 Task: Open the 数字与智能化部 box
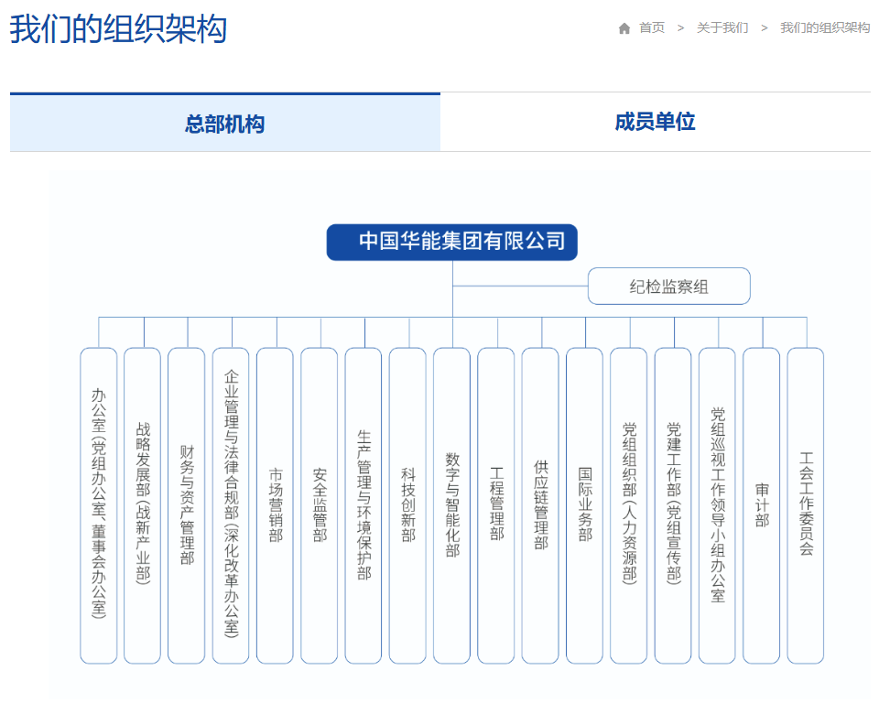pyautogui.click(x=452, y=505)
